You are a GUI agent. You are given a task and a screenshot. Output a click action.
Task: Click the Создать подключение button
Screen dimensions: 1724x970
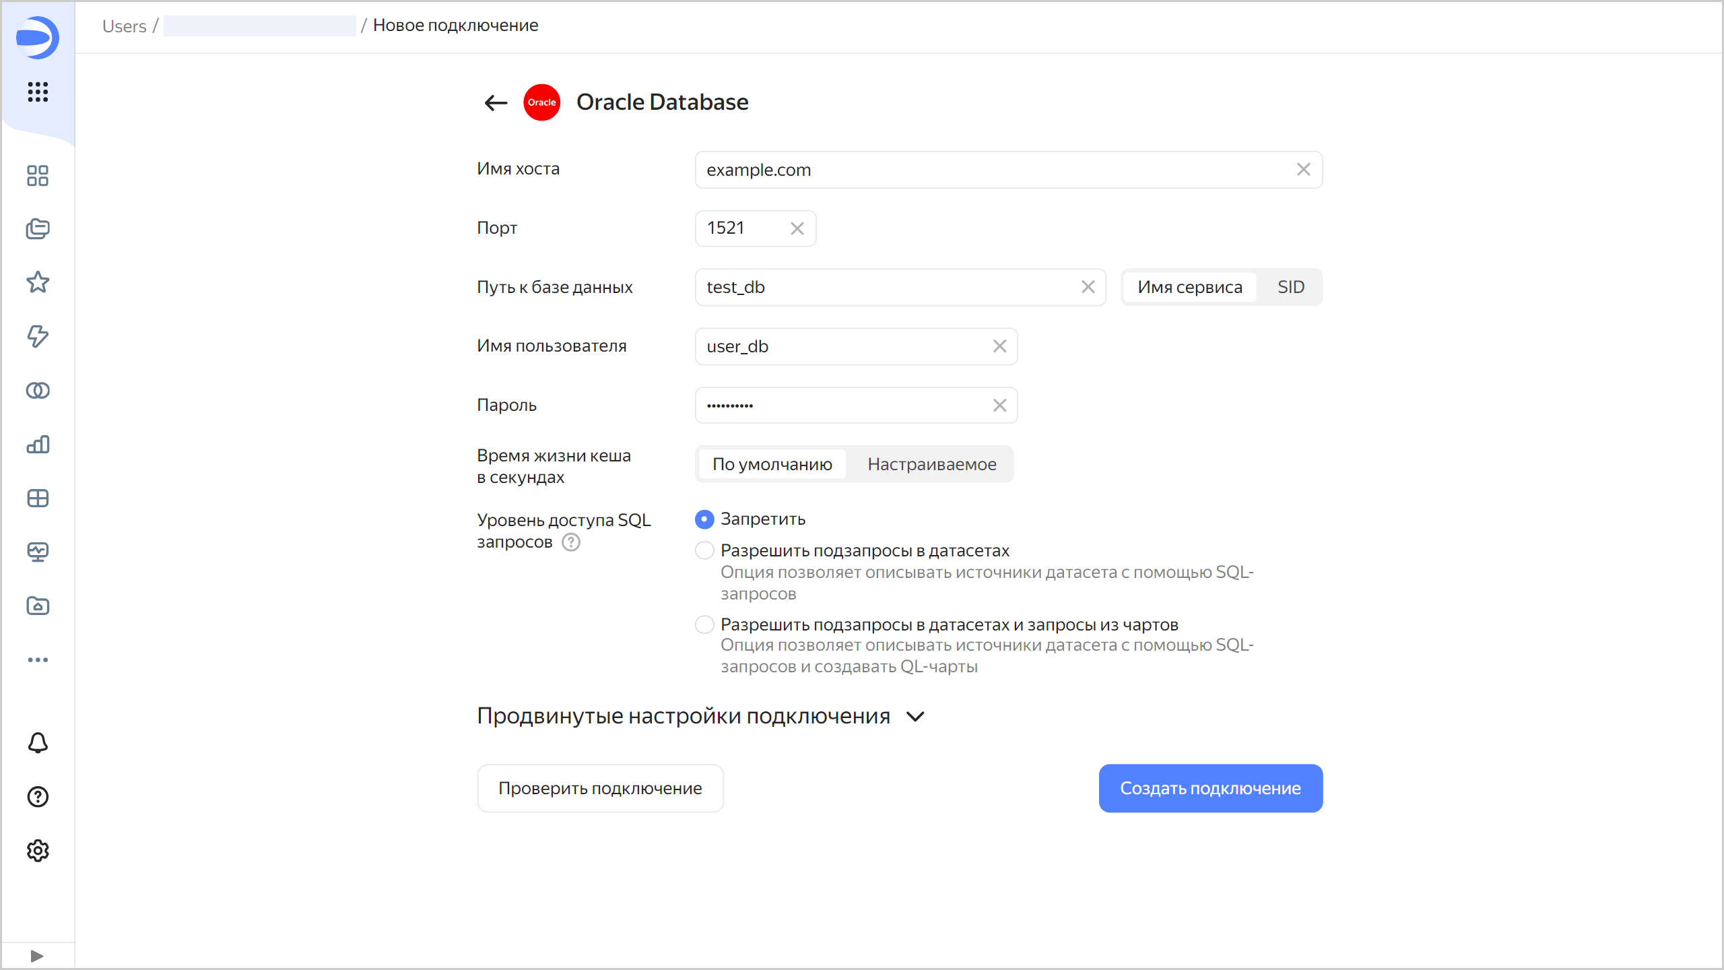point(1210,788)
